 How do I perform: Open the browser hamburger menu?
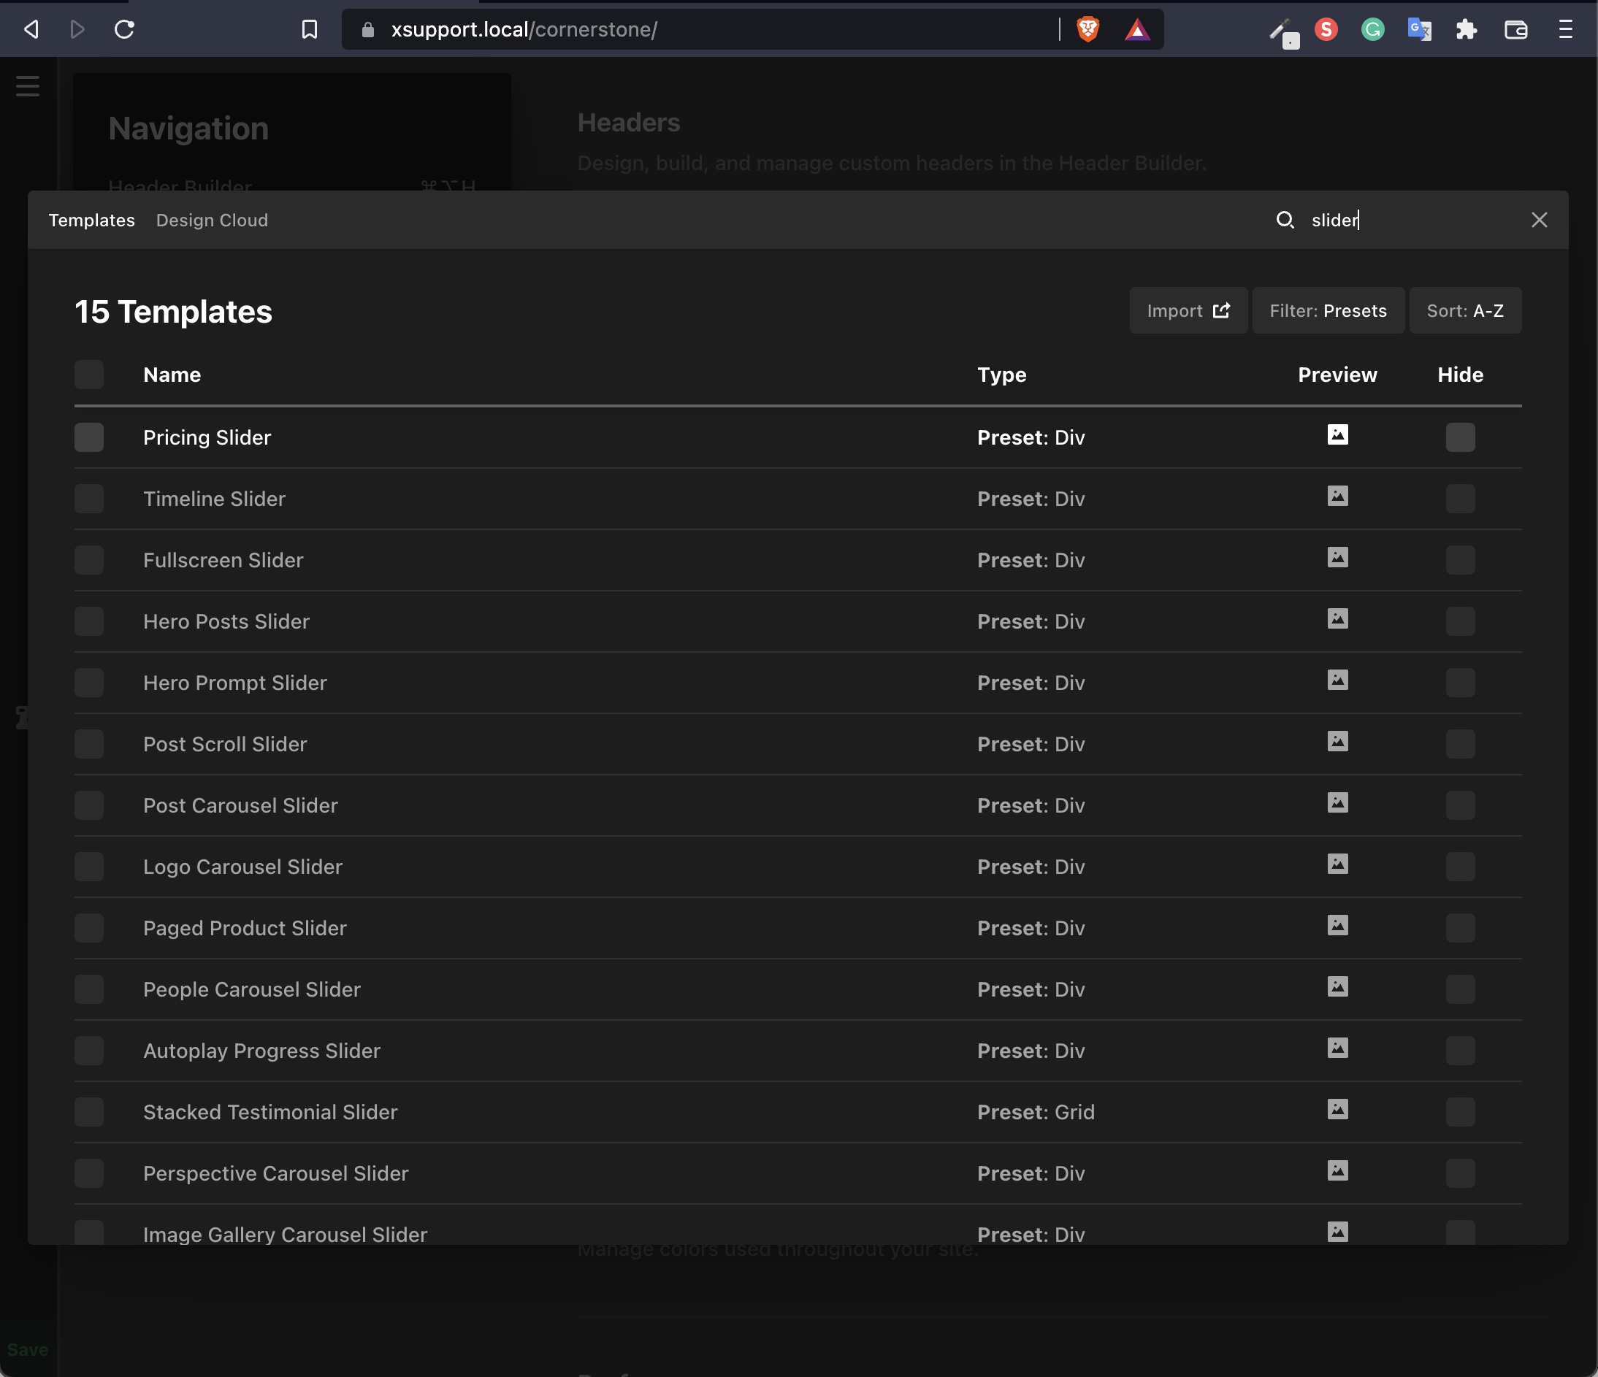(1565, 29)
